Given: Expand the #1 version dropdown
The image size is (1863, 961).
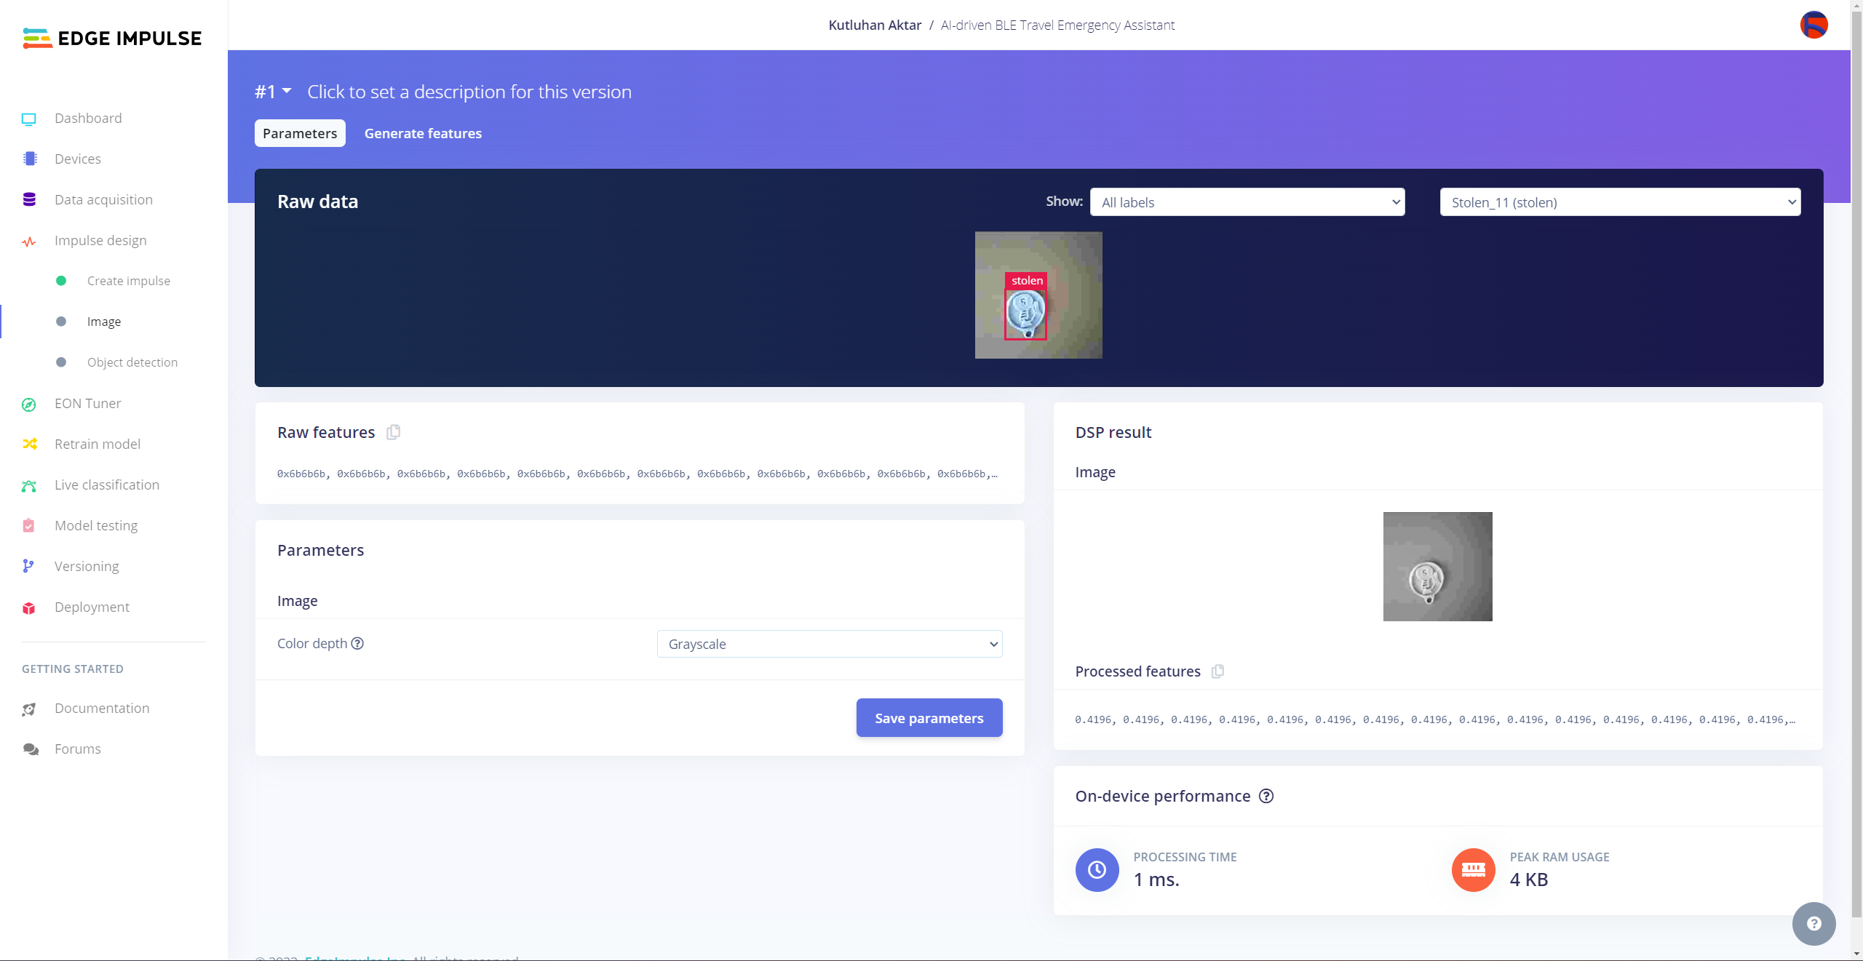Looking at the screenshot, I should click(273, 92).
